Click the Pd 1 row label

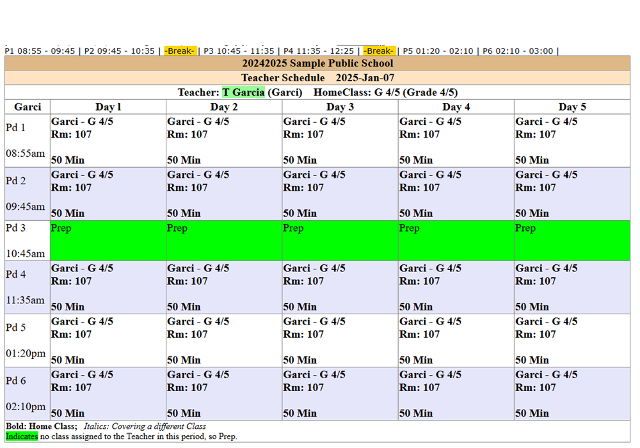(16, 128)
